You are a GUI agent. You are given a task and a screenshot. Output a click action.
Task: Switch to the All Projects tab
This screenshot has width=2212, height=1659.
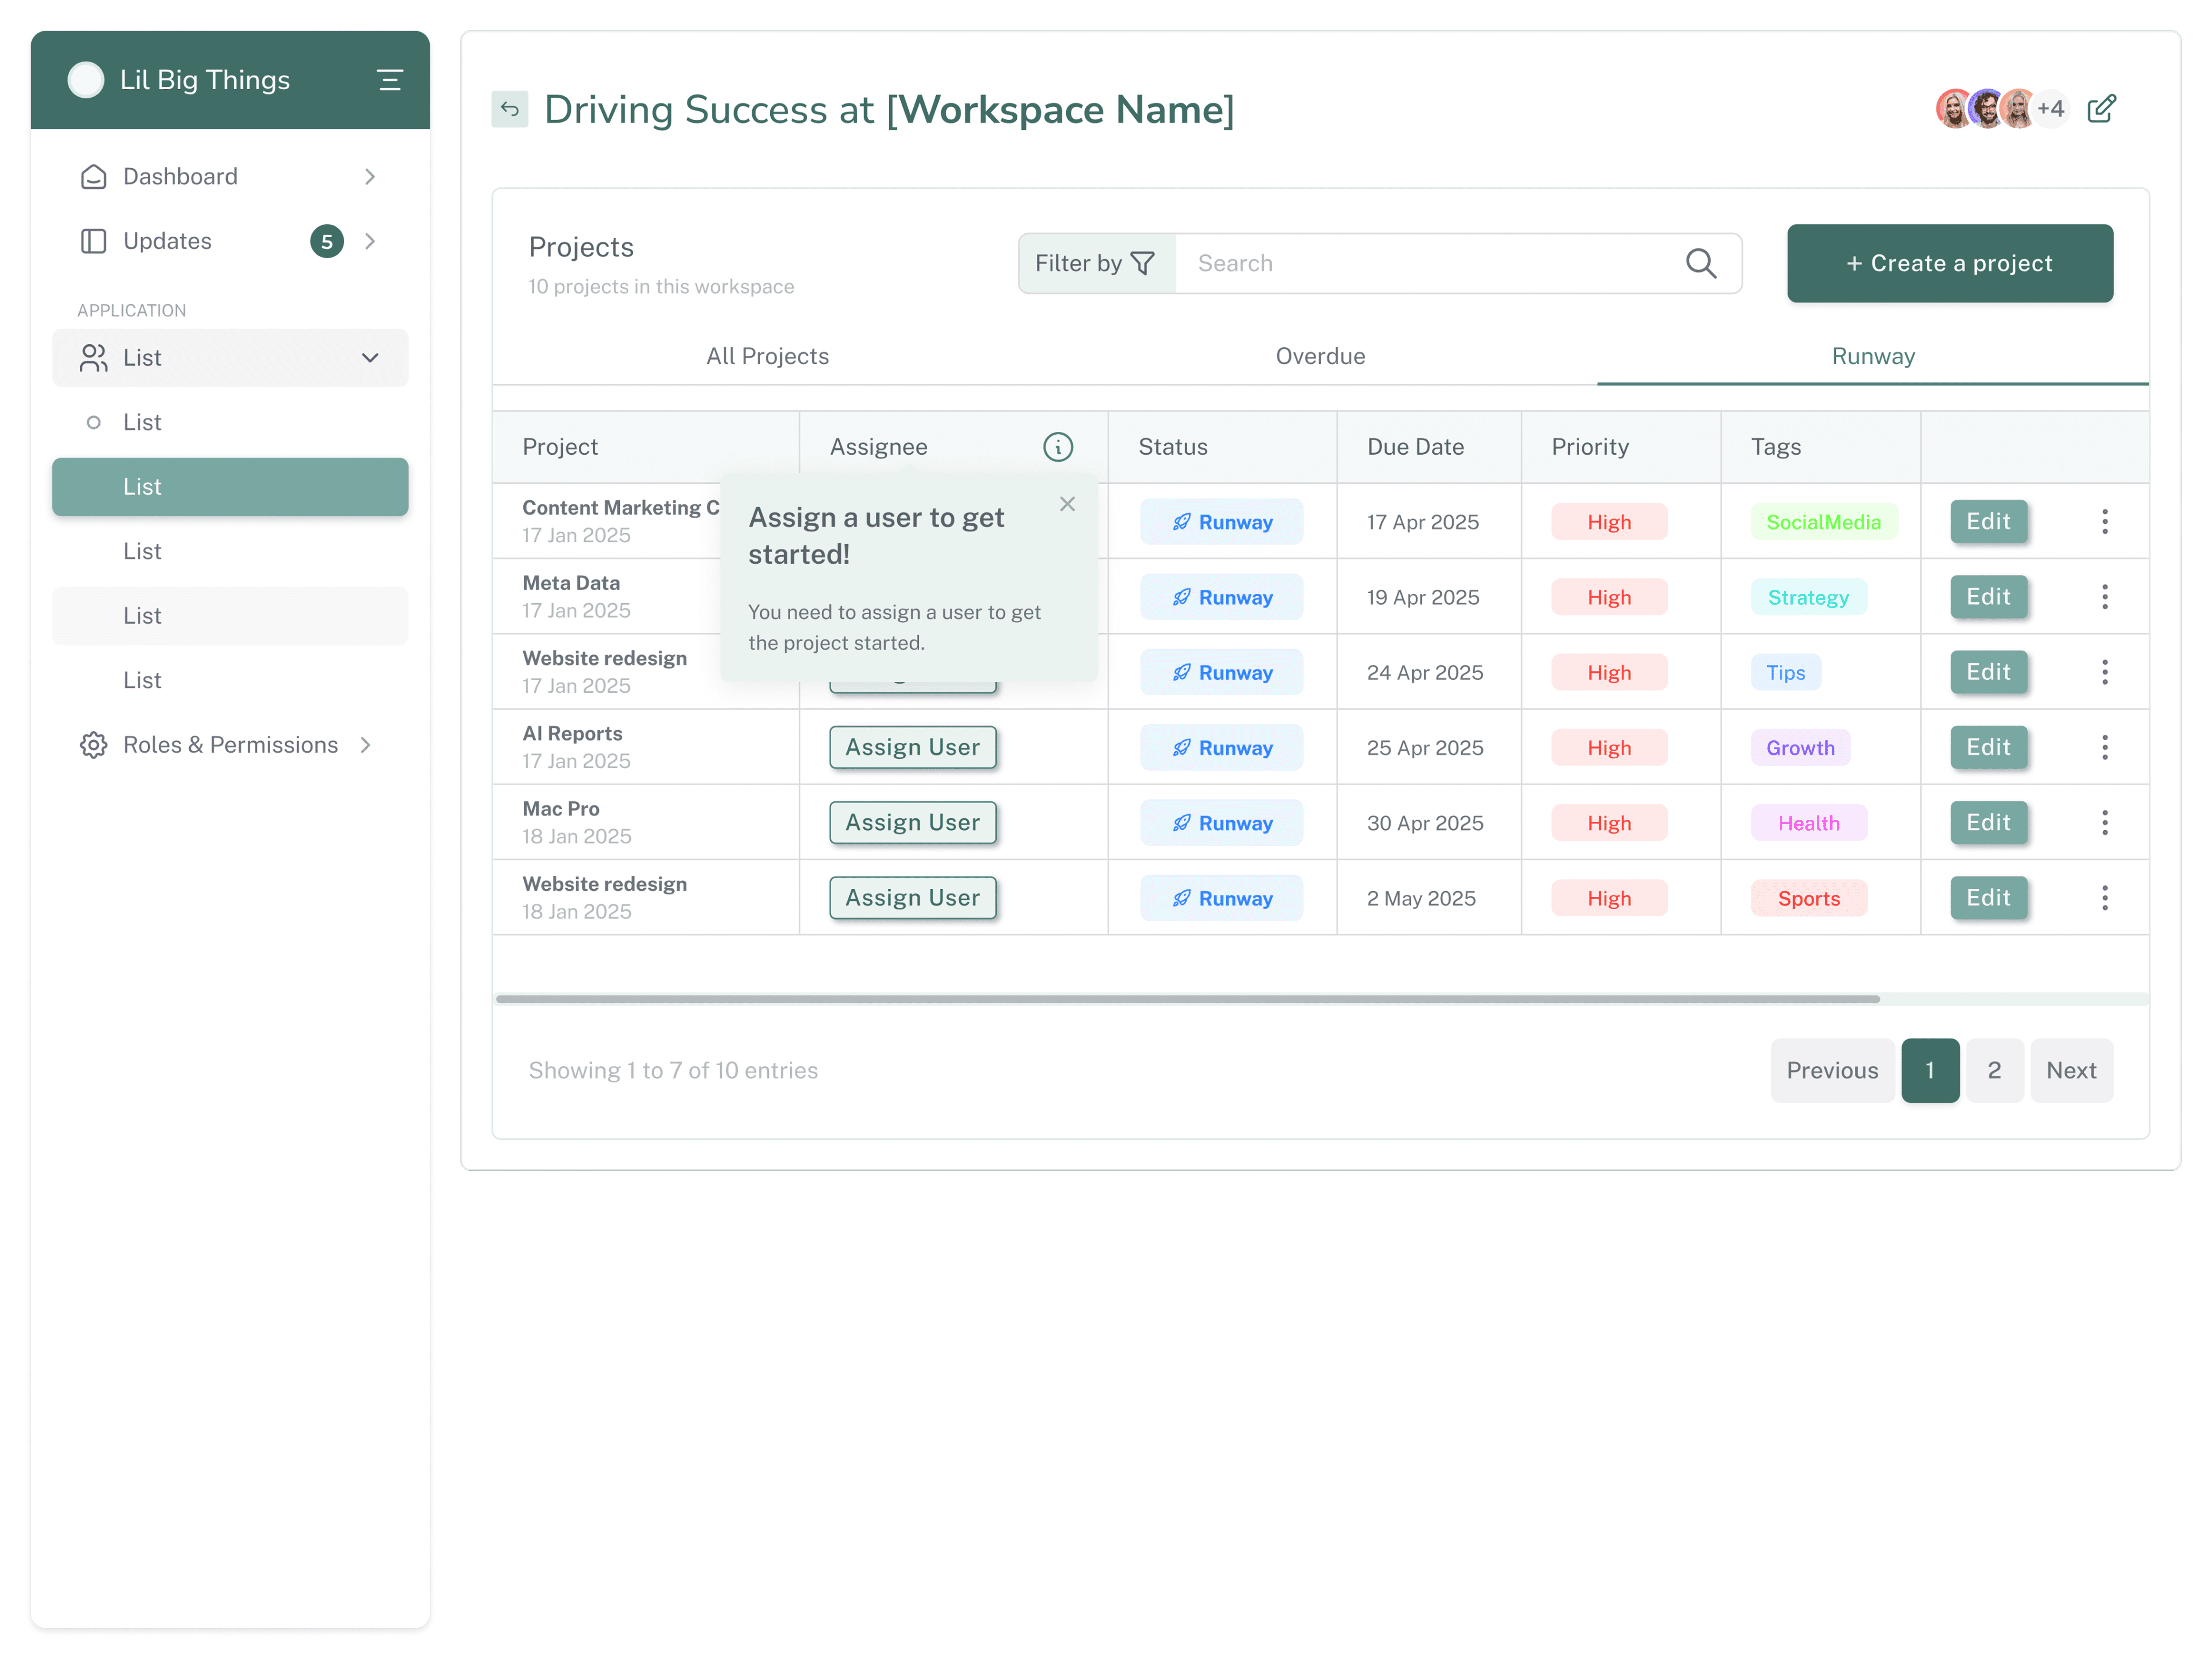pyautogui.click(x=767, y=356)
